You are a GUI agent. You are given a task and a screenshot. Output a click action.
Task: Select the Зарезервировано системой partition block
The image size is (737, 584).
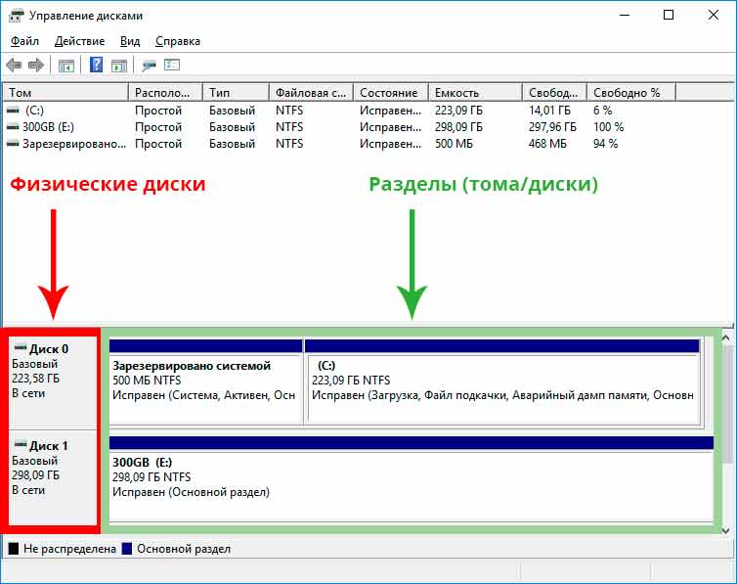(206, 382)
